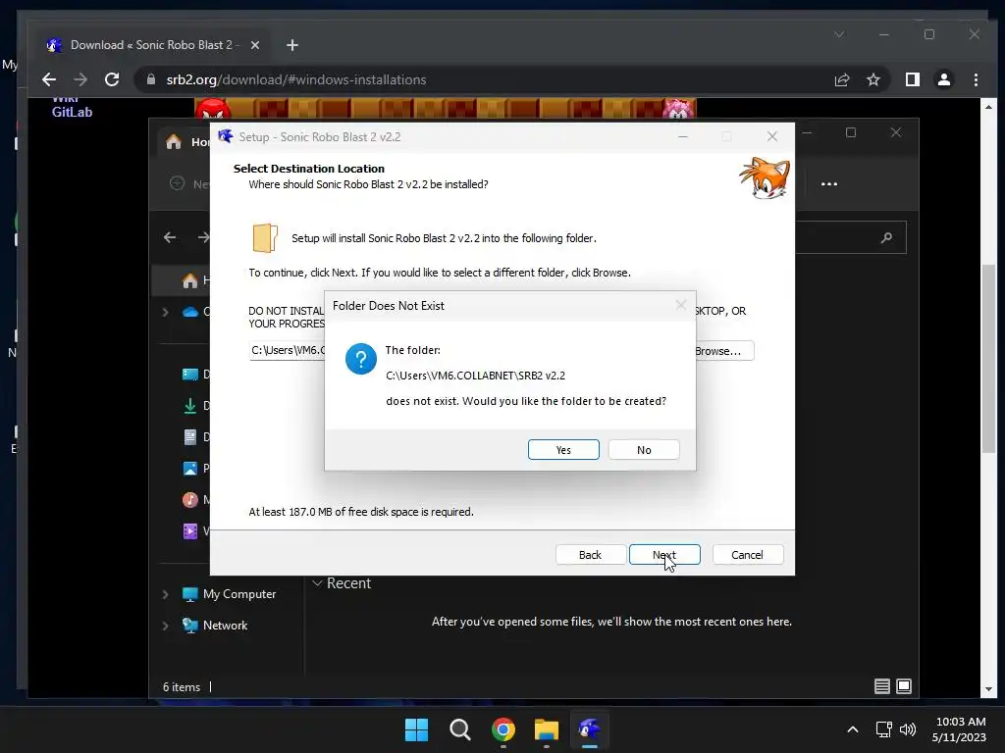Click the blue question mark dialog icon

[x=361, y=359]
